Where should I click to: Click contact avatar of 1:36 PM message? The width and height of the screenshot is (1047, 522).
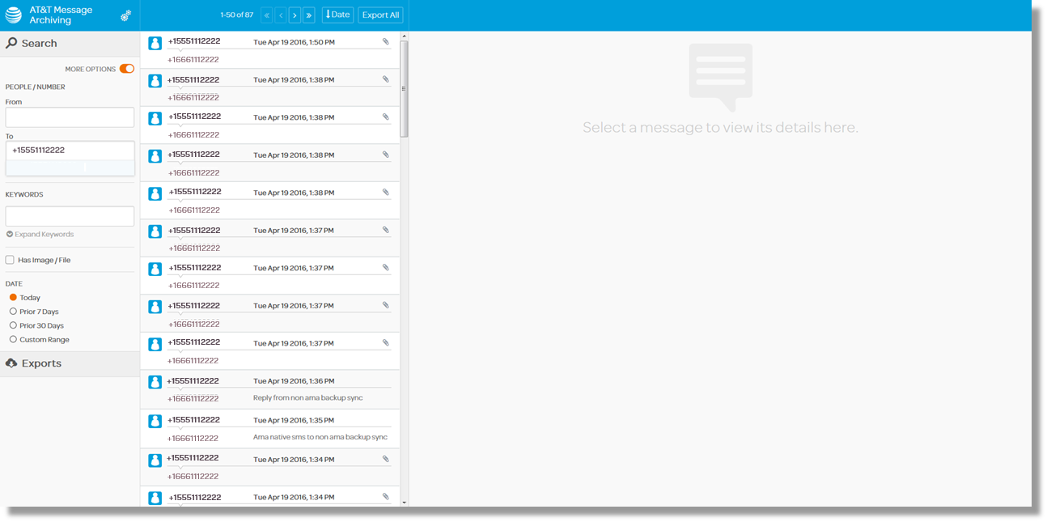pos(155,382)
